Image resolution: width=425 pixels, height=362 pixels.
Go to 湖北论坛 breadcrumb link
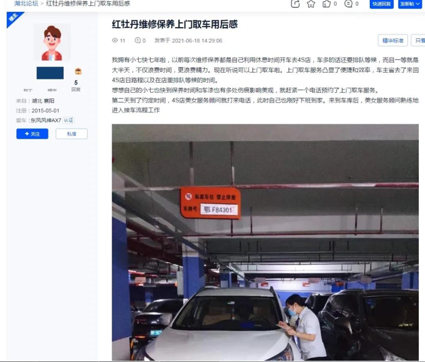coord(26,4)
